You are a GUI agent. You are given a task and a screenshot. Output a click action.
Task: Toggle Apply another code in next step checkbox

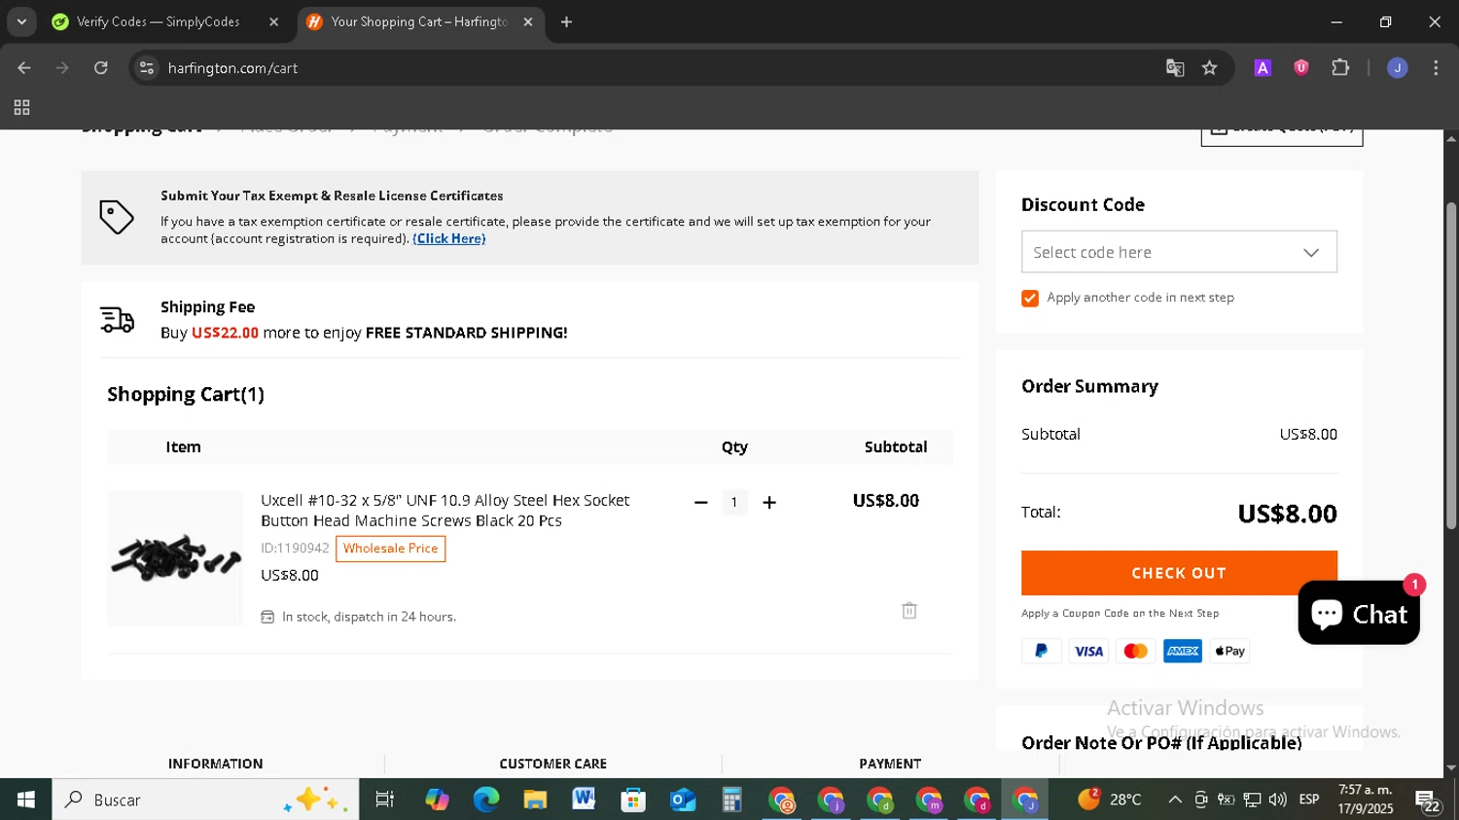[x=1030, y=299]
